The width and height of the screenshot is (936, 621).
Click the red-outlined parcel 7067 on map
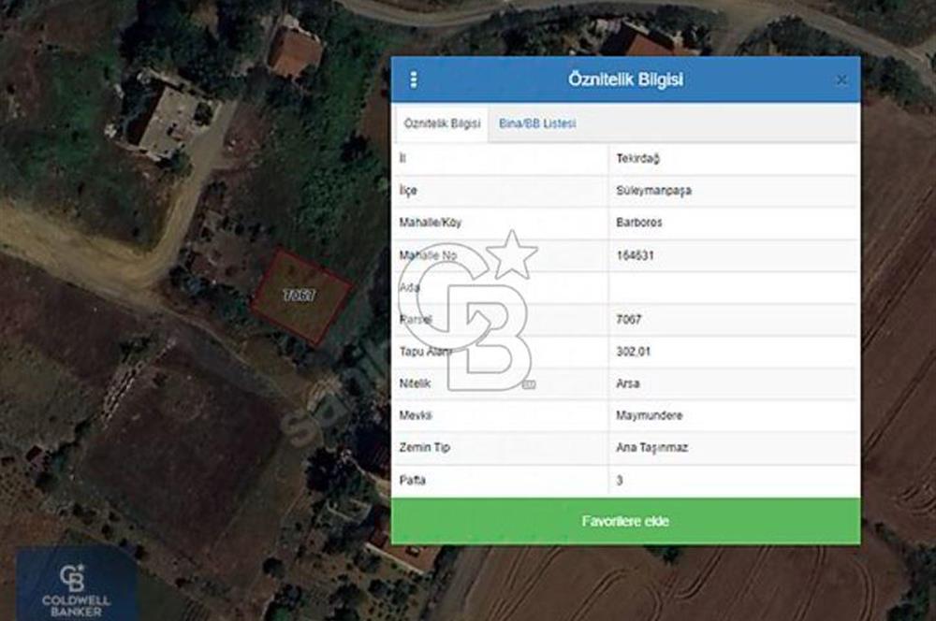coord(301,295)
